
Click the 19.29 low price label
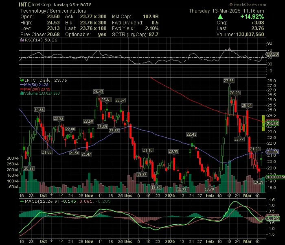pos(259,182)
